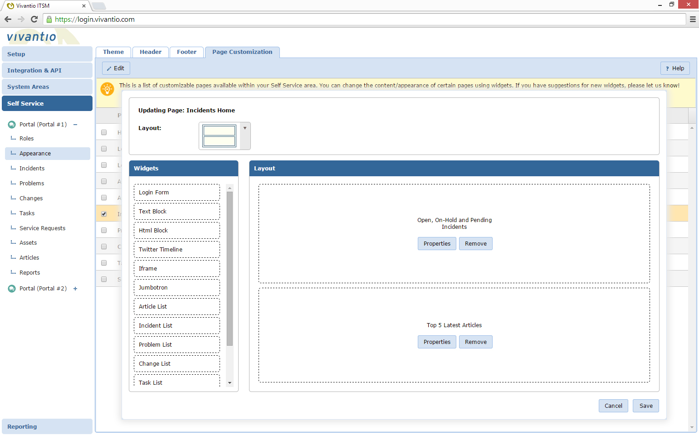The height and width of the screenshot is (435, 699).
Task: Select the globe icon for Portal #1
Action: [12, 124]
